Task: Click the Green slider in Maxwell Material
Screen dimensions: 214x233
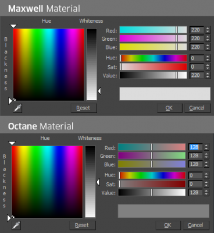Action: (x=153, y=38)
